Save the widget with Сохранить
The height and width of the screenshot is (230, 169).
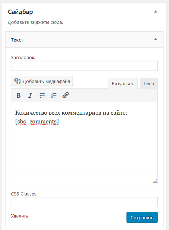click(142, 218)
